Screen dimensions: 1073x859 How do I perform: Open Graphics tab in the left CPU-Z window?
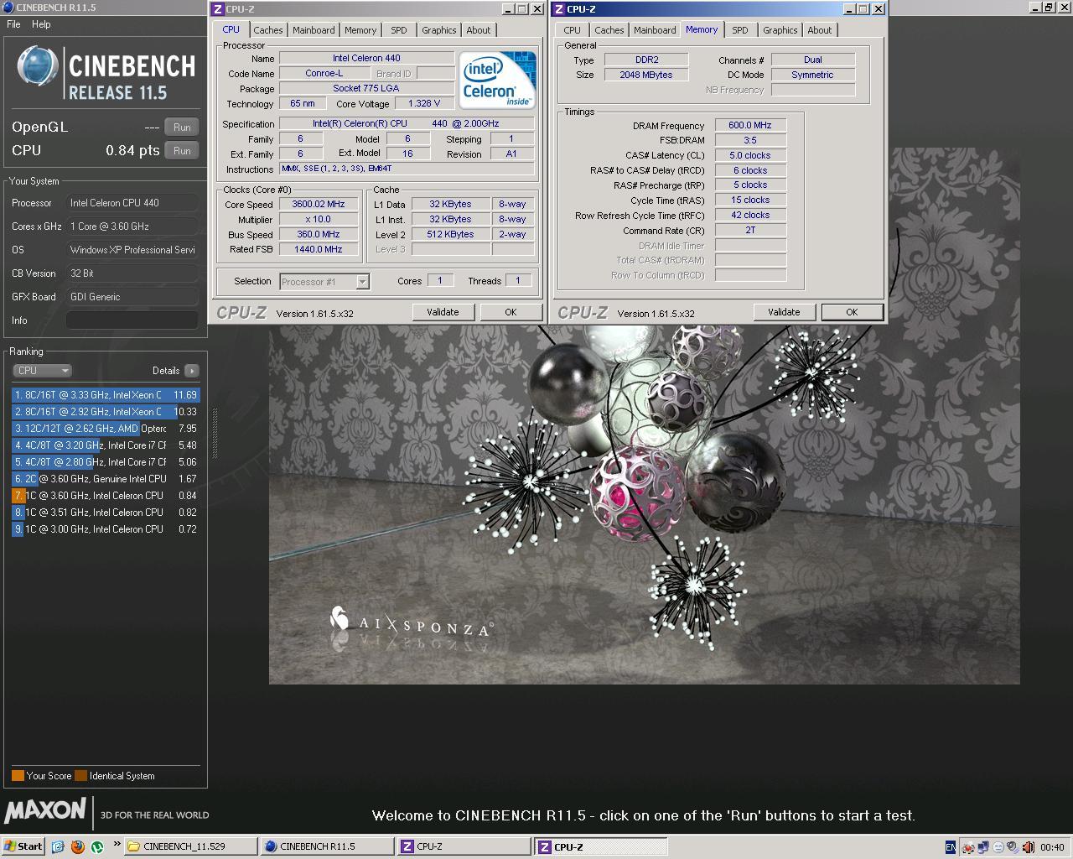click(439, 30)
